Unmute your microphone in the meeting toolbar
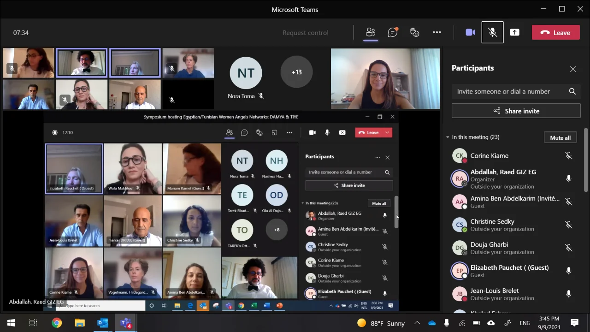Screen dimensions: 590x332 pos(492,33)
